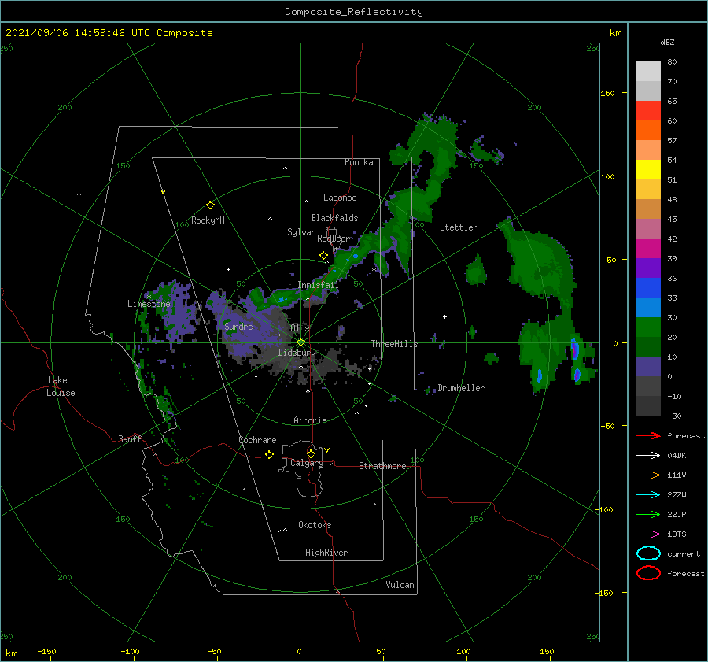Viewport: 708px width, 662px height.
Task: Click the Stettler label on the map
Action: (x=459, y=227)
